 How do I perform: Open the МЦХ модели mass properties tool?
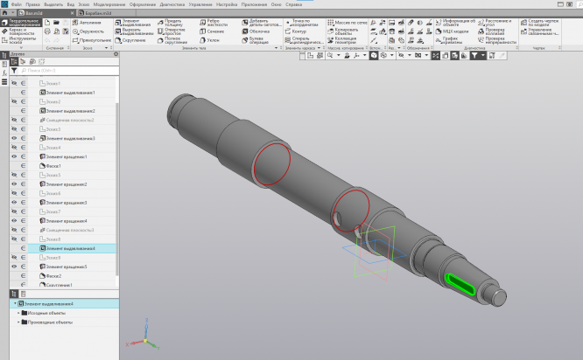click(x=451, y=31)
